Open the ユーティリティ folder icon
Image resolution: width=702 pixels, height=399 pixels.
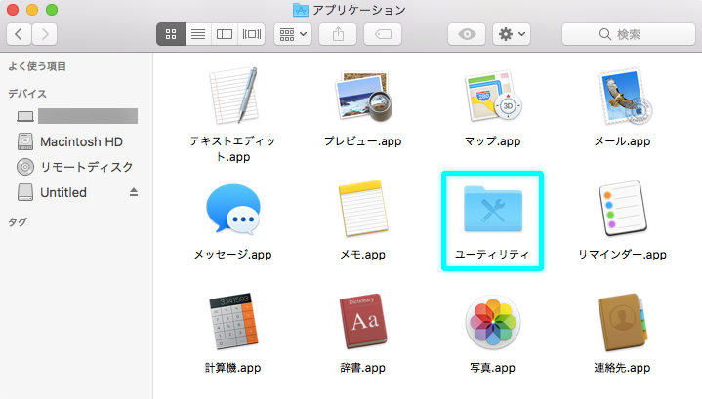(493, 209)
